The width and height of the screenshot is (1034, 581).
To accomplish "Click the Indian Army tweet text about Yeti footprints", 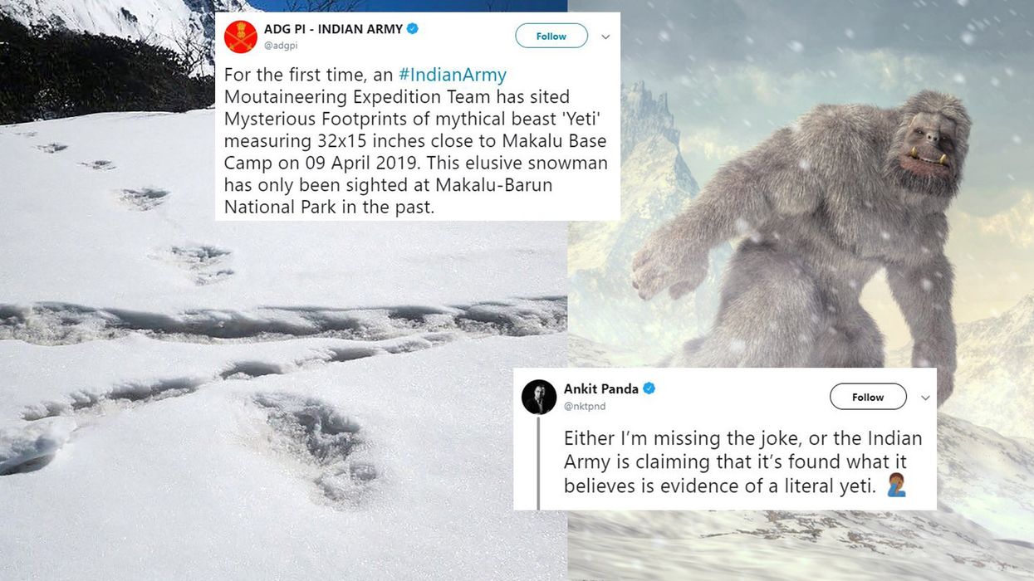I will [415, 141].
